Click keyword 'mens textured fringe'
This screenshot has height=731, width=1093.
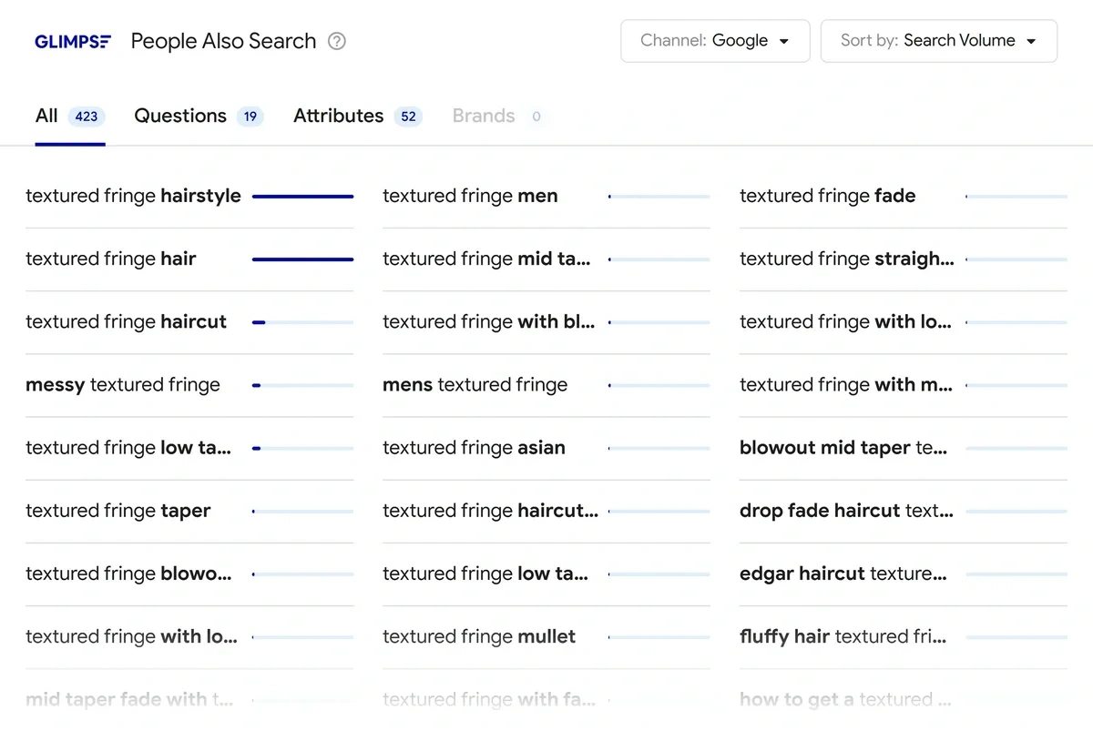click(475, 385)
